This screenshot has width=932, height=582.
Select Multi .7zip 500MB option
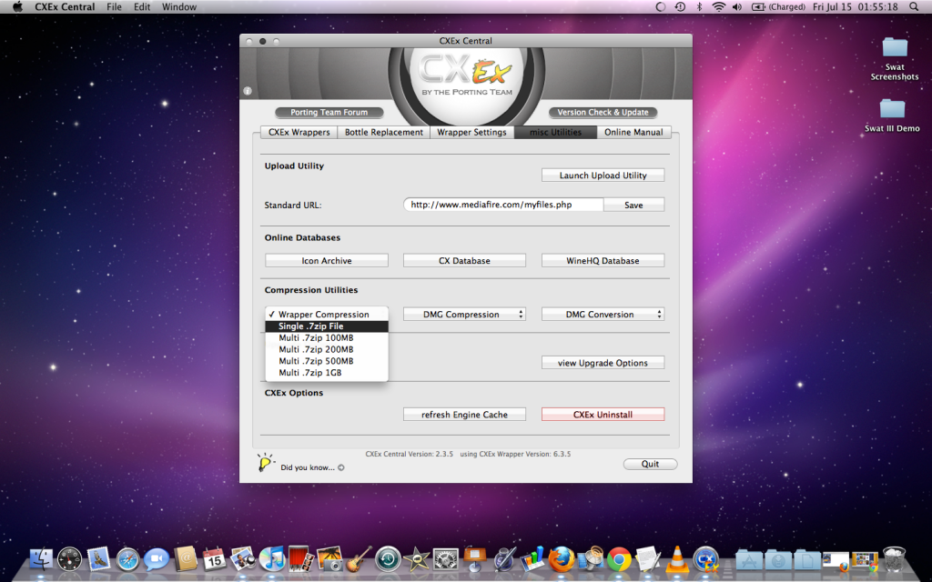(x=327, y=361)
